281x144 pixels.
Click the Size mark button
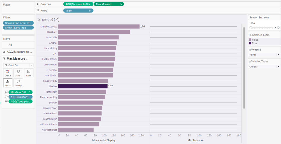pos(18,73)
